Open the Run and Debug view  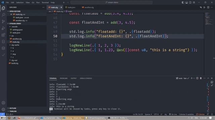[x=3, y=28]
